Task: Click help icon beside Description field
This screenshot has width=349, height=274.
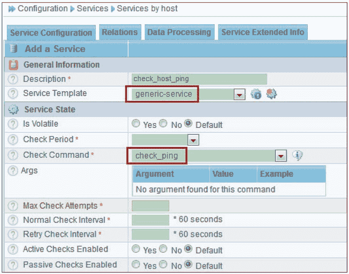Action: click(x=13, y=79)
